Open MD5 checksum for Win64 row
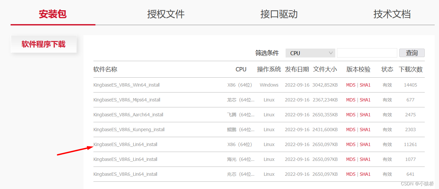 click(351, 85)
